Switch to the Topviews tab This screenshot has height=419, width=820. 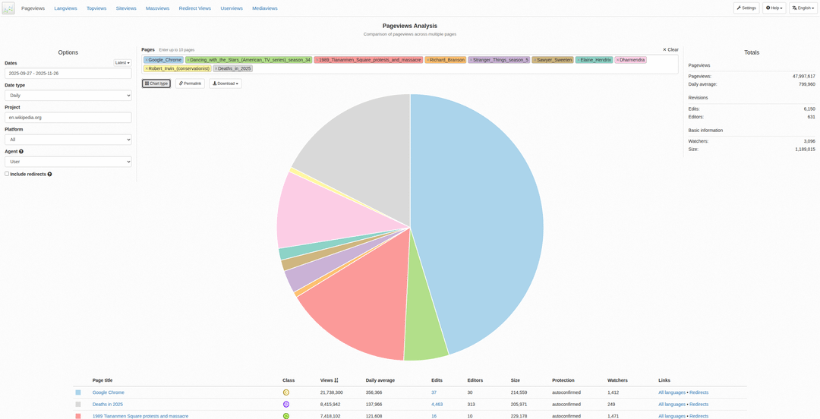pyautogui.click(x=96, y=8)
